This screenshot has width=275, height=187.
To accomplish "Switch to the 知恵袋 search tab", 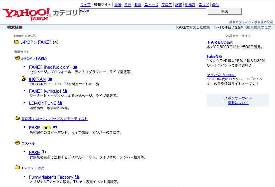I will pos(190,5).
